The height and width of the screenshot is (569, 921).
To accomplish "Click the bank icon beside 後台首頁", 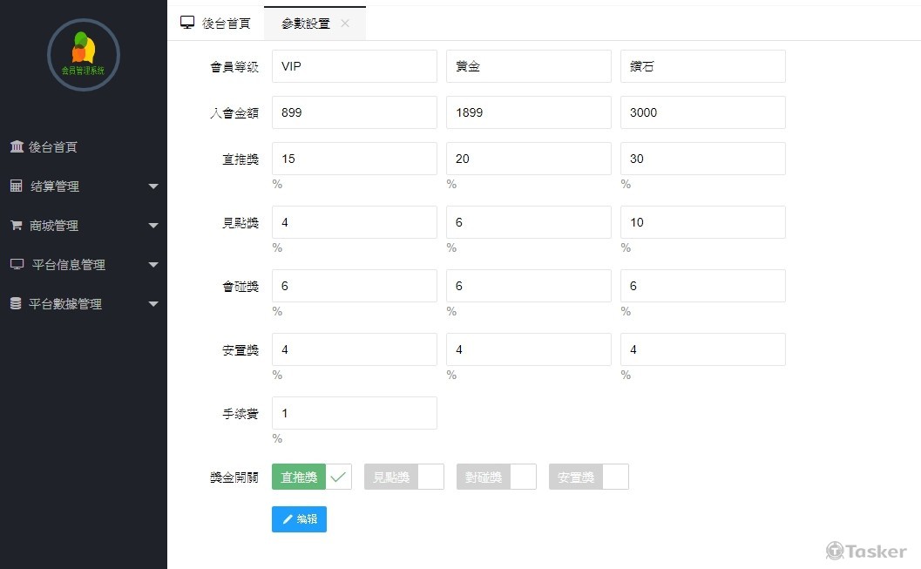I will click(17, 147).
